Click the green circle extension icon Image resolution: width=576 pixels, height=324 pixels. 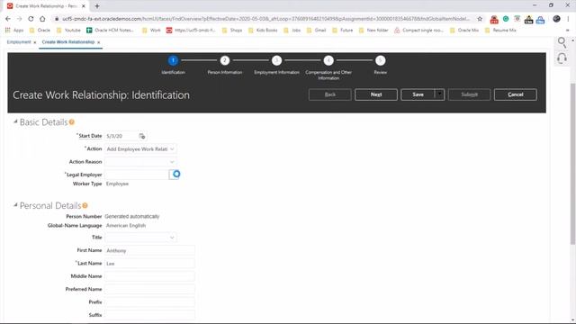point(506,19)
